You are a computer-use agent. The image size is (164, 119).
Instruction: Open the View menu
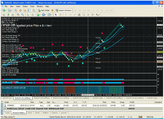[x=12, y=6]
